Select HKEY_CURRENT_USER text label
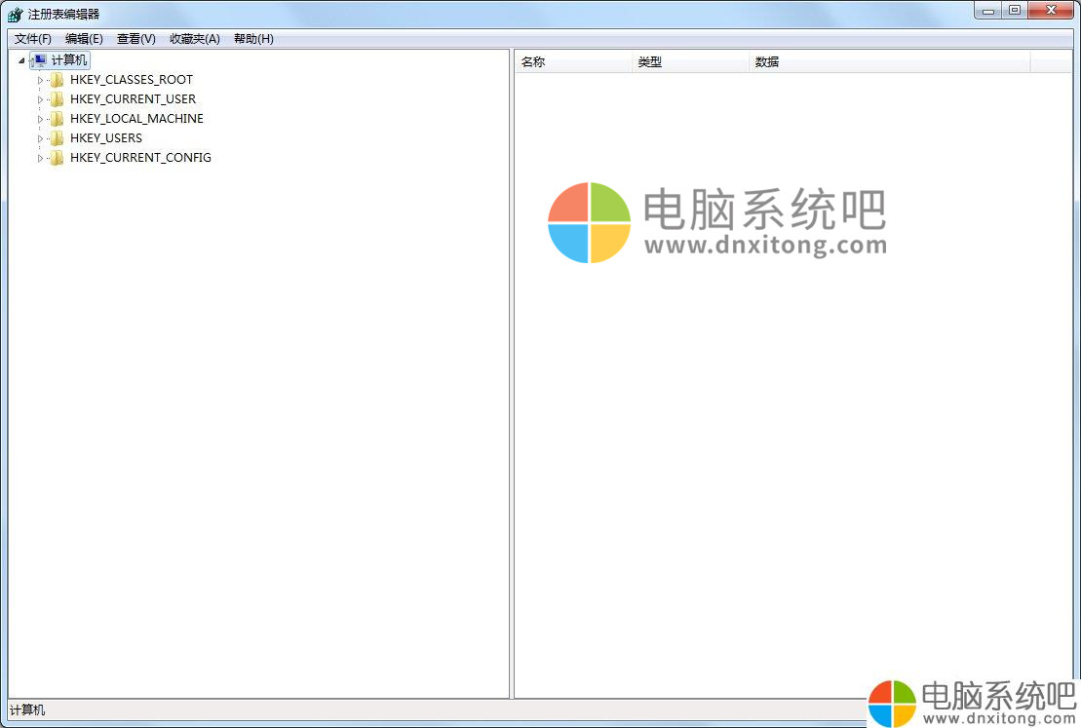The width and height of the screenshot is (1081, 728). (134, 99)
